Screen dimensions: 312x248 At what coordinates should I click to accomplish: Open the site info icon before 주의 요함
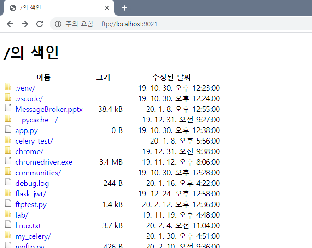(58, 24)
